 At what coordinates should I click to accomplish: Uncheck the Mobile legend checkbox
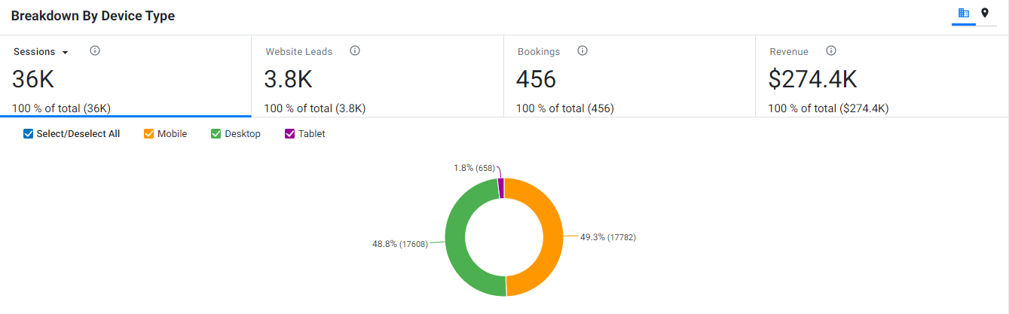tap(148, 134)
